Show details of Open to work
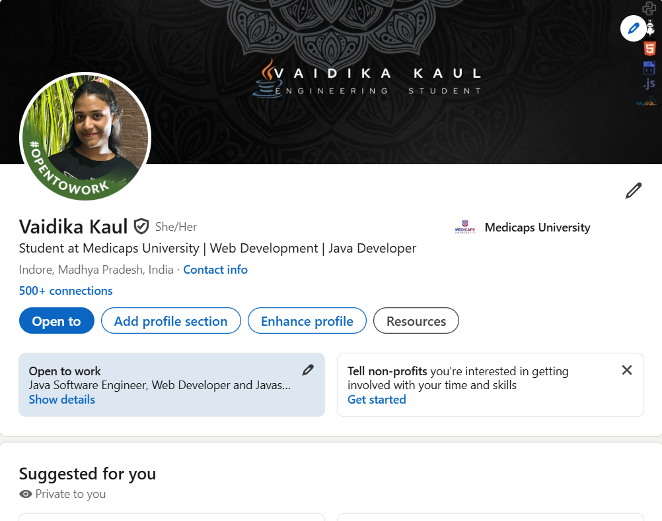The width and height of the screenshot is (662, 521). [62, 400]
